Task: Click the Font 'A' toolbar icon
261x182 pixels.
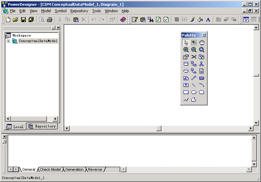Action: point(208,20)
